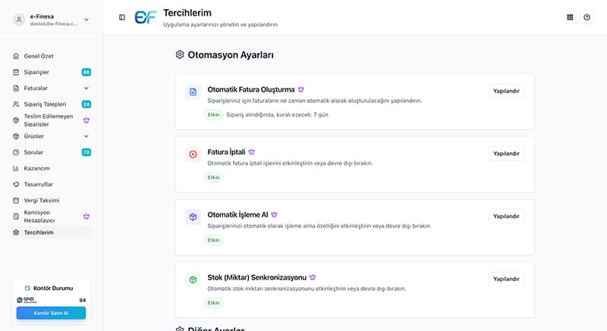Click the Etkin badge under Otomatik İşleme AI

click(x=214, y=240)
